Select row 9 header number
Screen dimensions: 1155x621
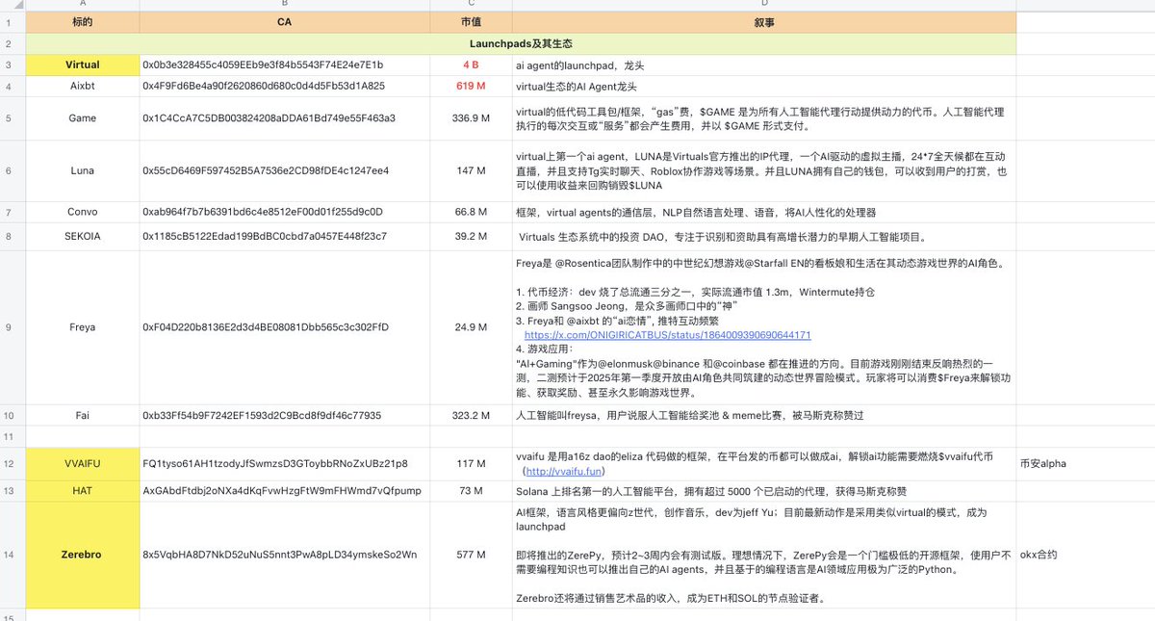(x=9, y=326)
